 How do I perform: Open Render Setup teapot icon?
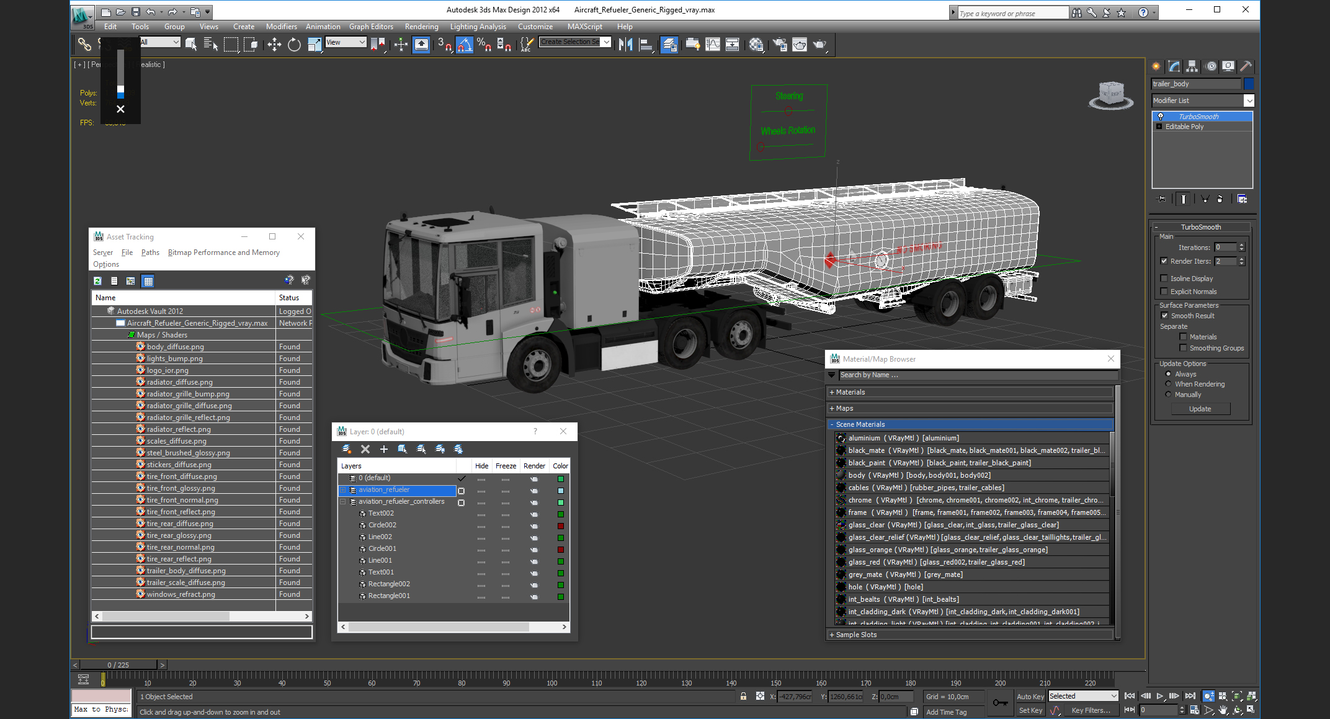pyautogui.click(x=780, y=44)
